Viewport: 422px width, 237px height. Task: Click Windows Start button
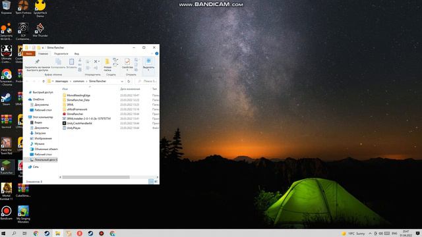point(3,234)
